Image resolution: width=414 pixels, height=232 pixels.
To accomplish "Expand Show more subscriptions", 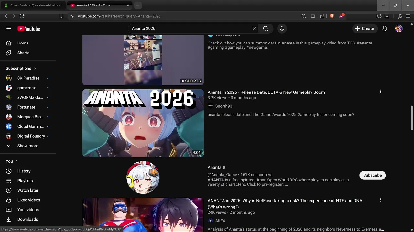I will pos(28,146).
